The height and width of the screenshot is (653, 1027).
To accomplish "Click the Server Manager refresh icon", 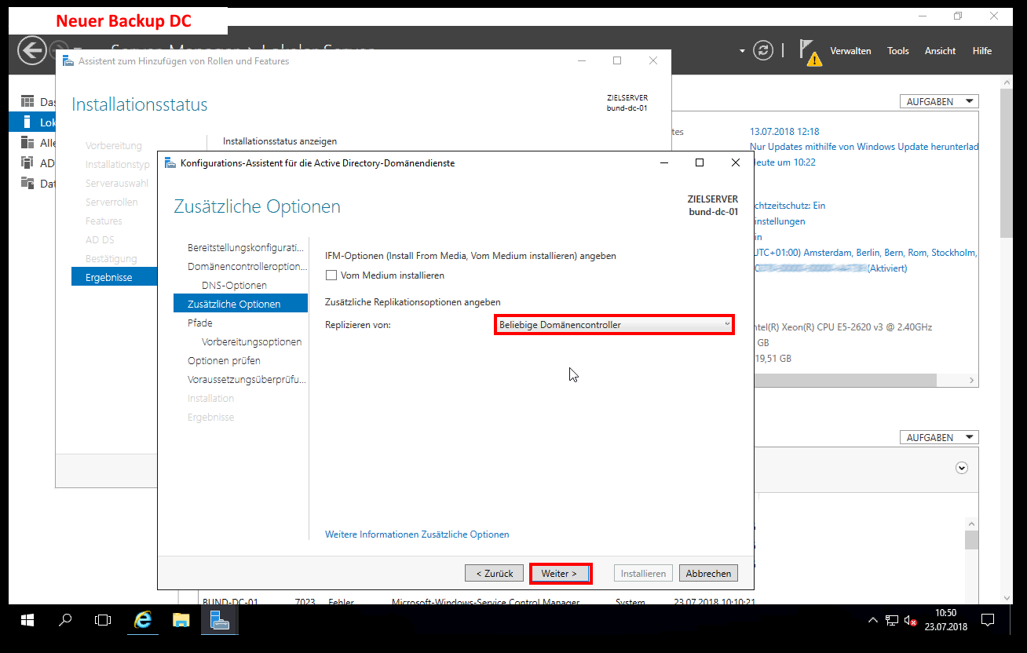I will tap(763, 50).
